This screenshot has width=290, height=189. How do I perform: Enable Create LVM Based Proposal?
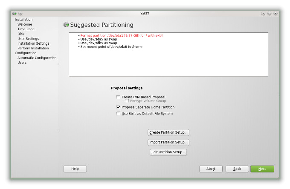(119, 97)
